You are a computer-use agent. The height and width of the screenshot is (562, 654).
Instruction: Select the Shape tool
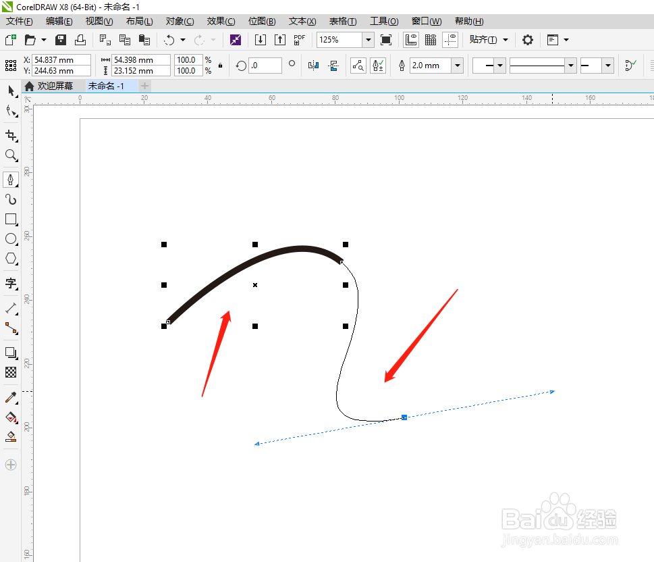11,111
